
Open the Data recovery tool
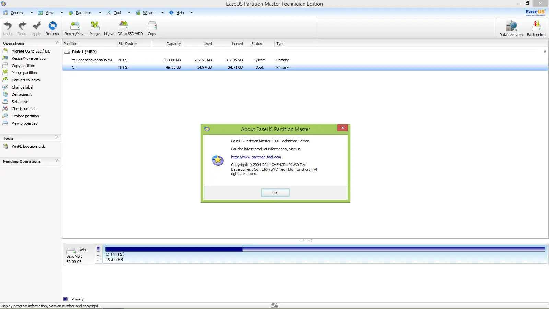(x=511, y=28)
